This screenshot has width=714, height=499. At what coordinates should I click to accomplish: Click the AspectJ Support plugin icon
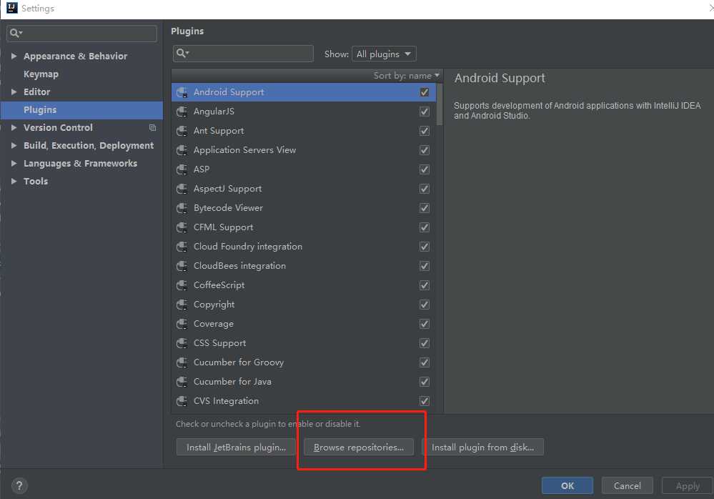(x=182, y=189)
